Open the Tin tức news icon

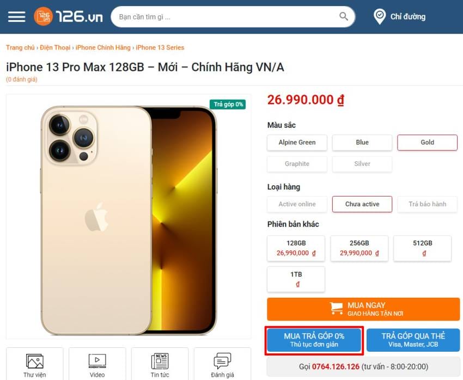coord(160,361)
